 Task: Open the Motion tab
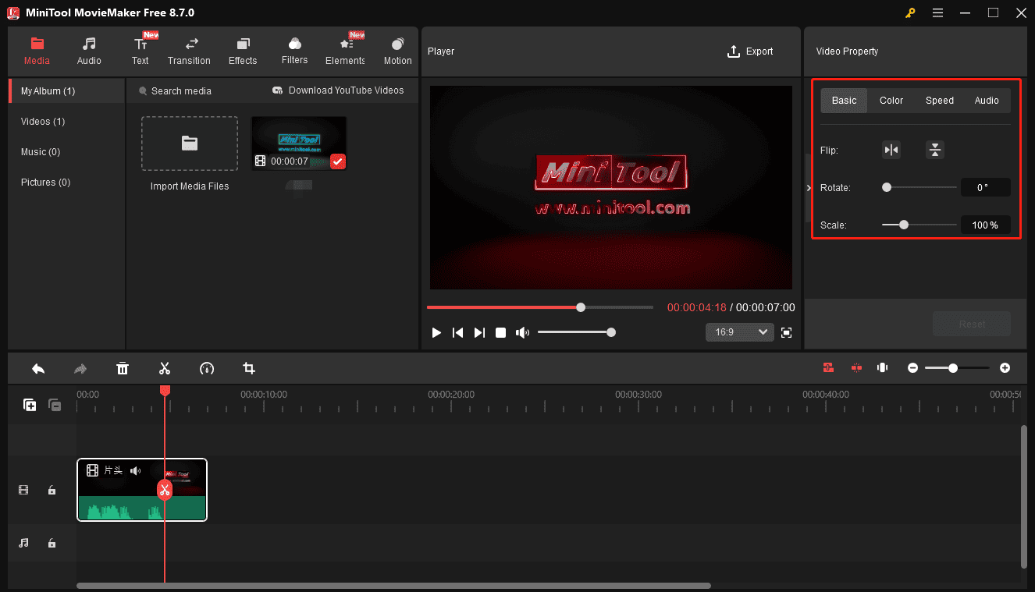click(x=397, y=51)
